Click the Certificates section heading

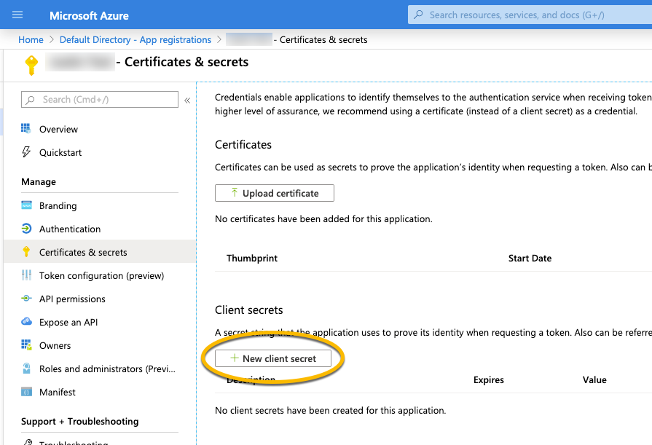click(243, 145)
